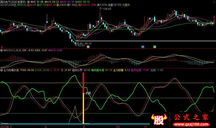Click the orange marker icon below 66.88 - 68.33
The height and width of the screenshot is (128, 216).
click(x=88, y=47)
